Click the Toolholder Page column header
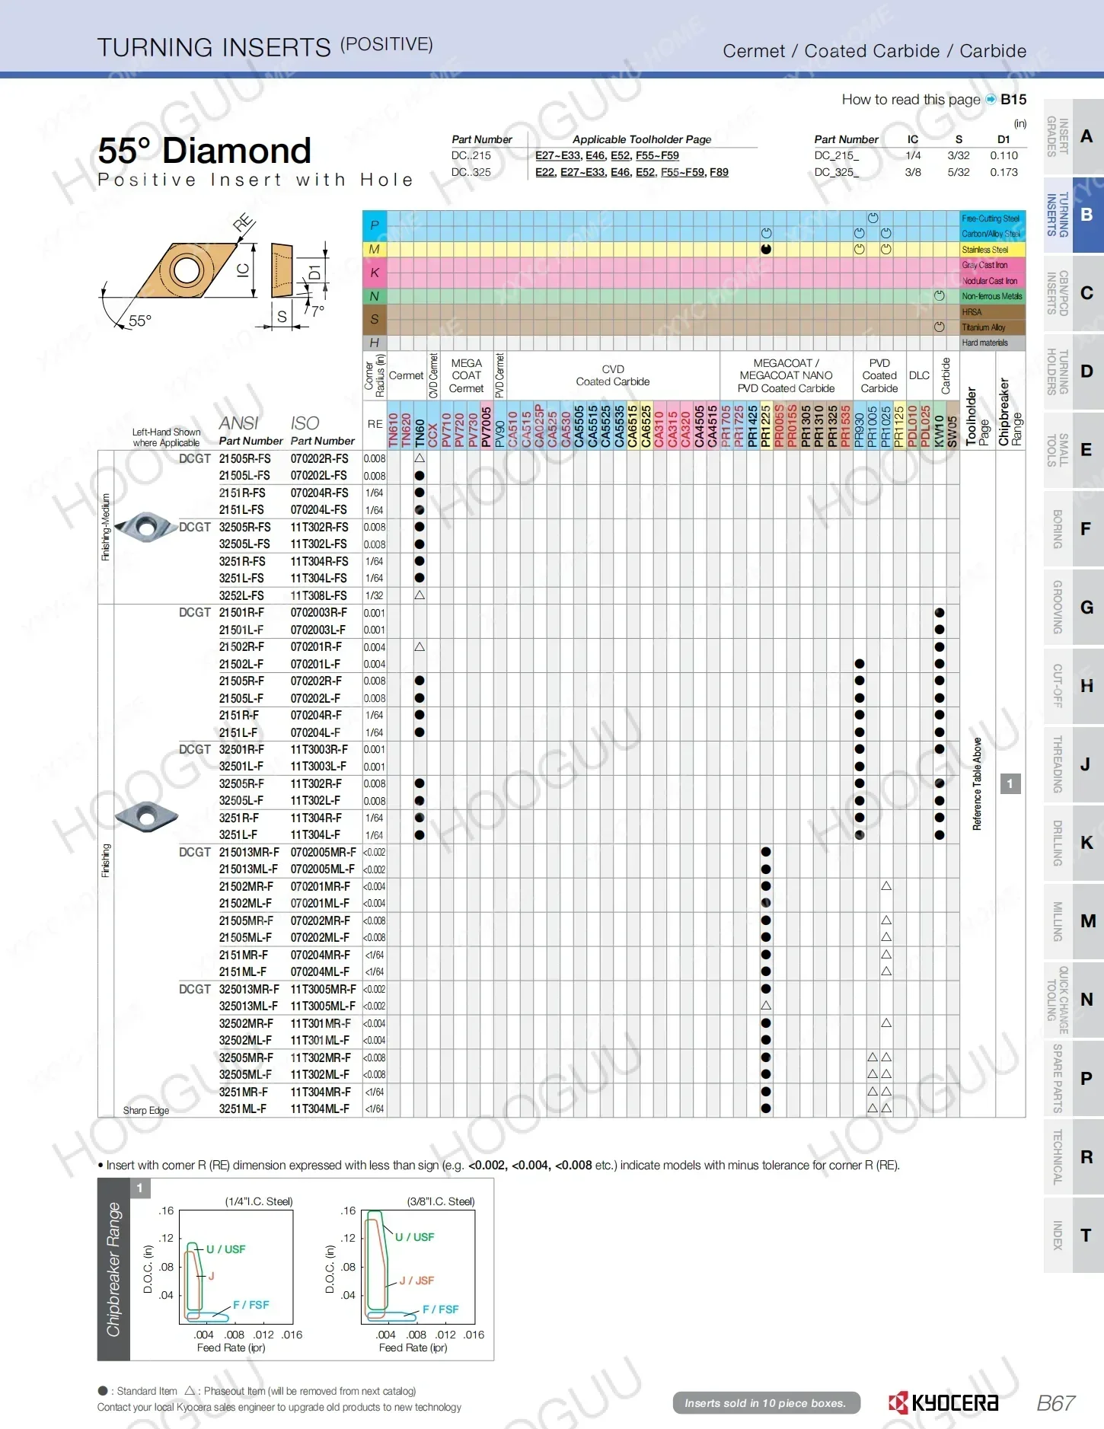Viewport: 1104px width, 1429px height. pos(978,417)
